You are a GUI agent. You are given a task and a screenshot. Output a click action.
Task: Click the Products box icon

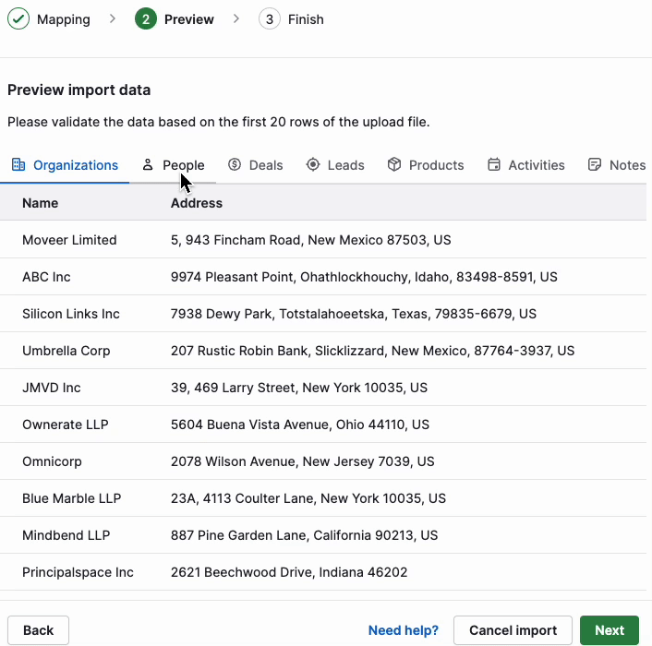pos(394,164)
